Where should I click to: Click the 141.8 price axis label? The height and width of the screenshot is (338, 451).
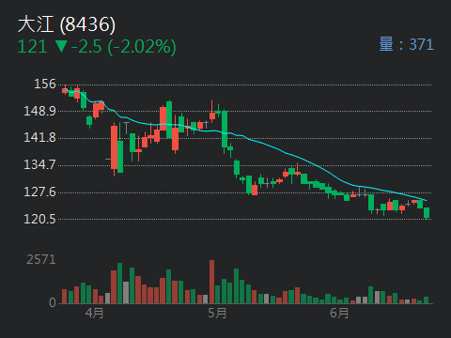coord(39,137)
